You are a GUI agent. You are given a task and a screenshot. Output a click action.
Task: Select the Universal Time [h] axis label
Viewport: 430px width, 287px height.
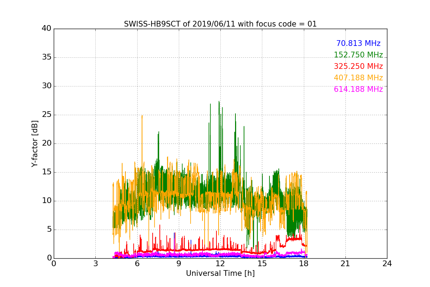[x=220, y=273]
